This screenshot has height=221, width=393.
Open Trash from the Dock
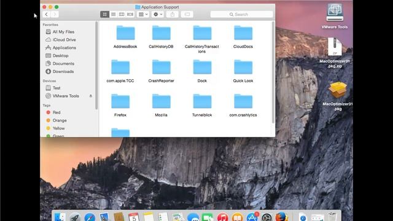(x=332, y=217)
